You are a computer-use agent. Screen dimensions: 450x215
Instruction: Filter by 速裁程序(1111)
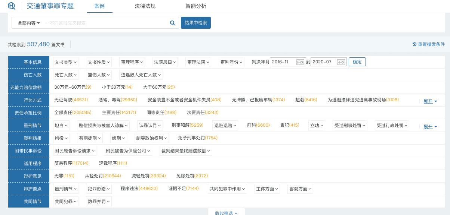click(113, 163)
